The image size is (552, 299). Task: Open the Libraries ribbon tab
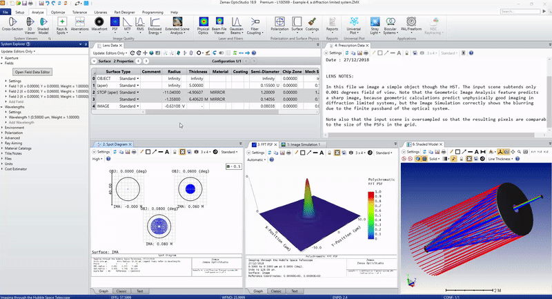pos(100,12)
